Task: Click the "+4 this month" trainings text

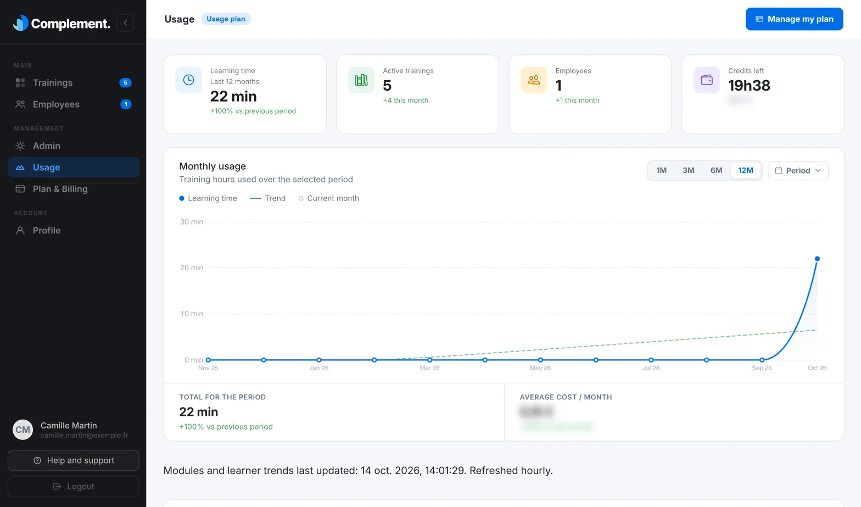Action: tap(405, 101)
